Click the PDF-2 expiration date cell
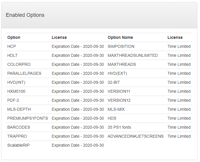Screen dimensions: 200x162 click(78, 100)
